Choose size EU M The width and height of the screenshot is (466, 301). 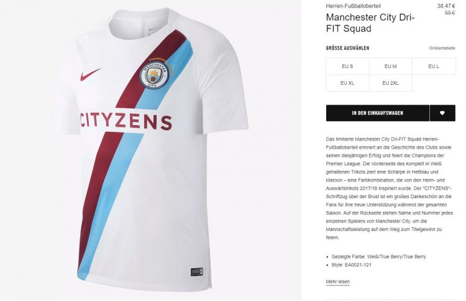(391, 66)
